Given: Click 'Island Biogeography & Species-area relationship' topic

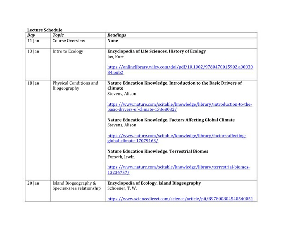Looking at the screenshot, I should click(76, 186).
